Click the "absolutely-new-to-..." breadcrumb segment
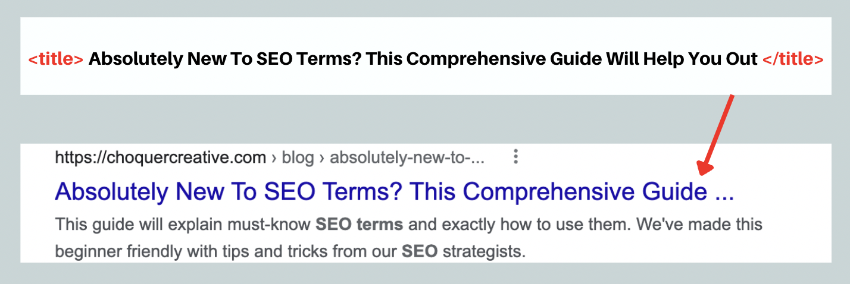Screen dimensions: 850x284 coord(407,157)
